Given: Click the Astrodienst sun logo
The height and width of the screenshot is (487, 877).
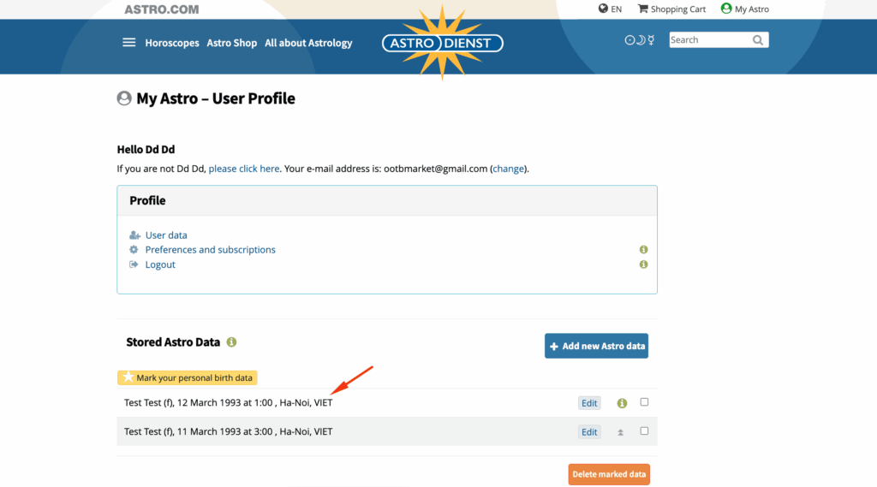Looking at the screenshot, I should [x=443, y=43].
